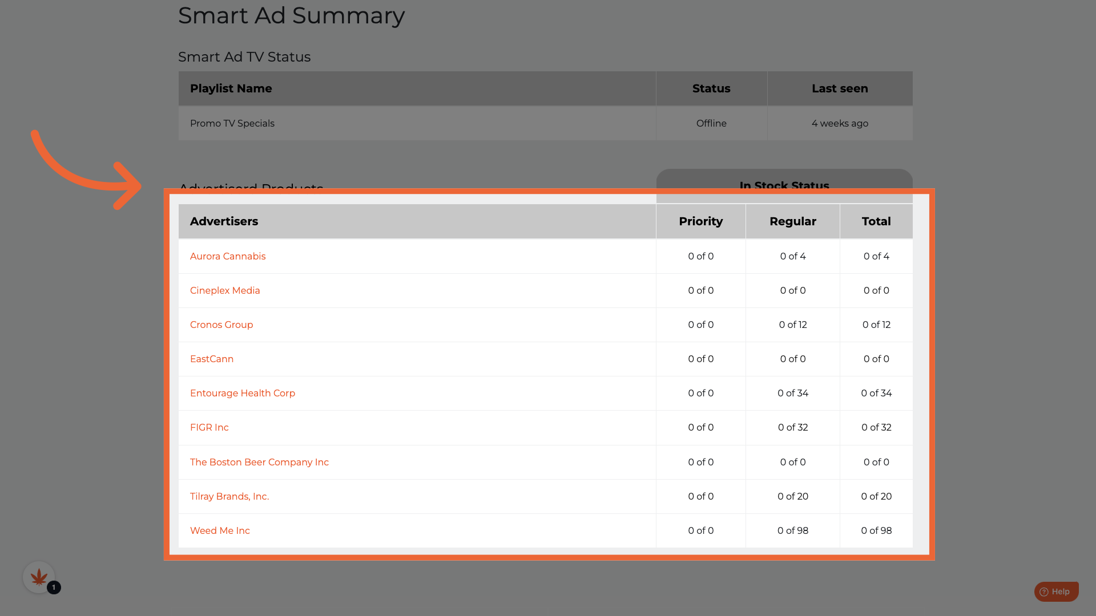Click the Playlist Name column header

pos(231,88)
